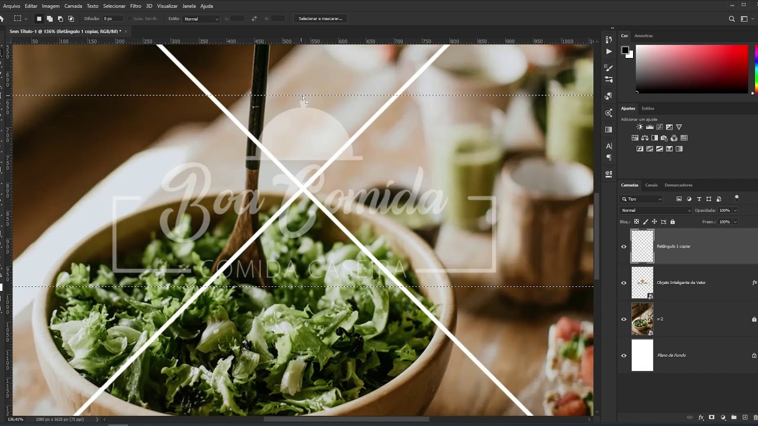The width and height of the screenshot is (758, 426).
Task: Create a new layer group folder
Action: click(734, 418)
